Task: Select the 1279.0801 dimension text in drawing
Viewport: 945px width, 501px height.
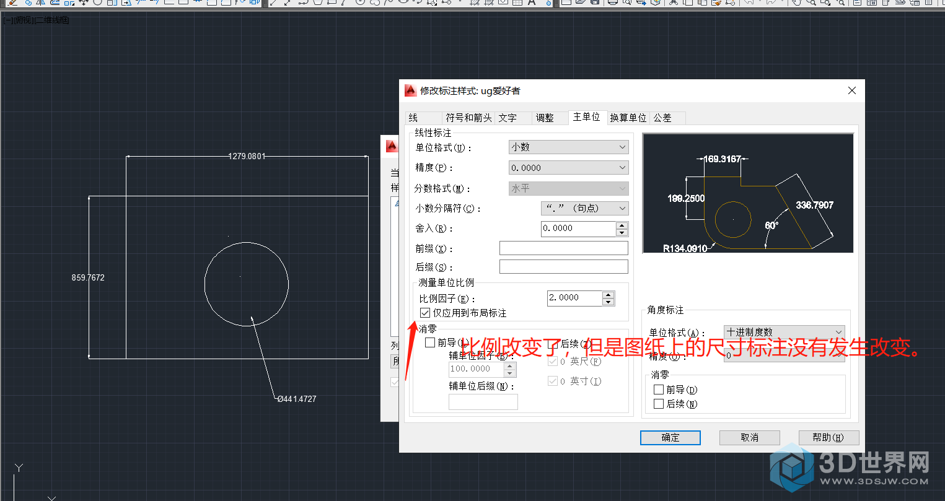Action: 247,156
